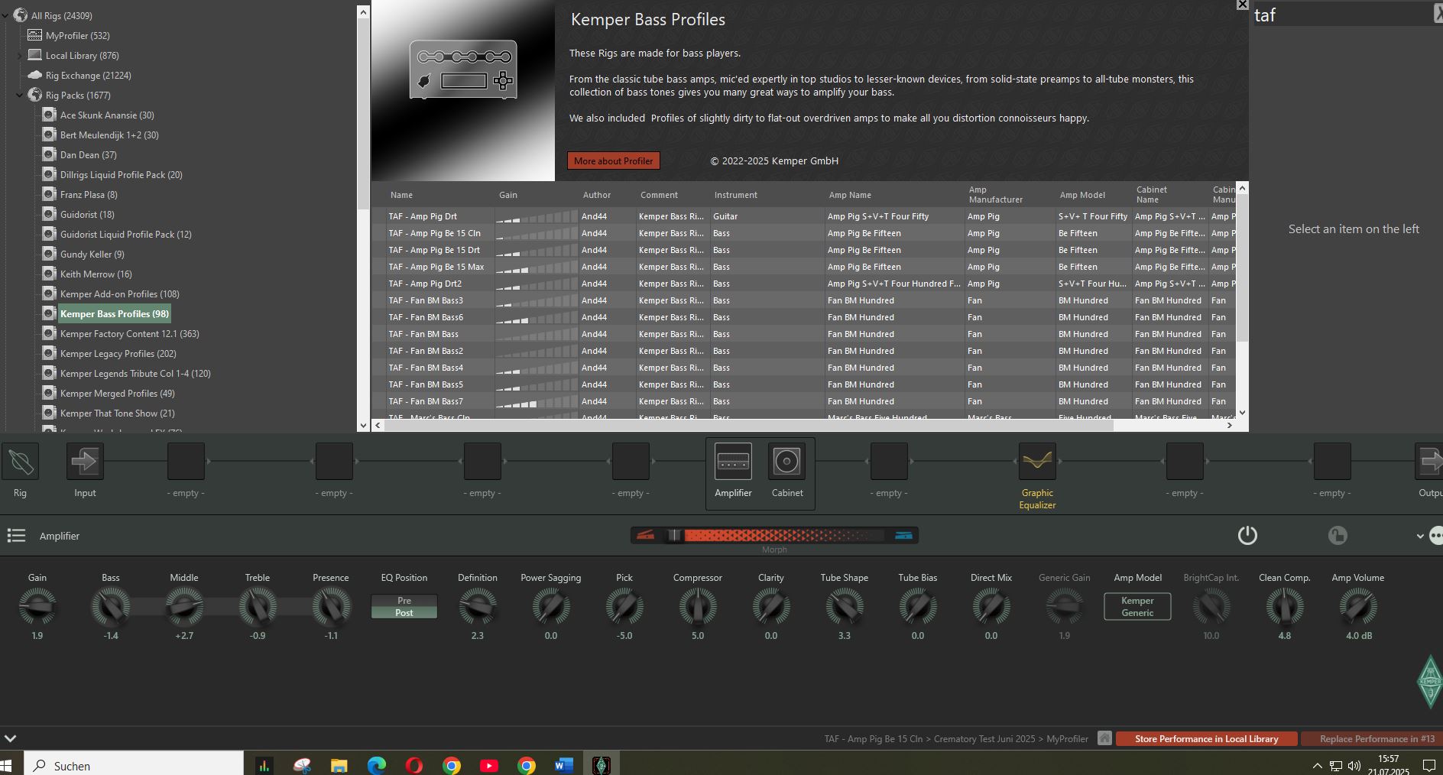Click the taf search input field
1443x775 pixels.
pyautogui.click(x=1341, y=15)
